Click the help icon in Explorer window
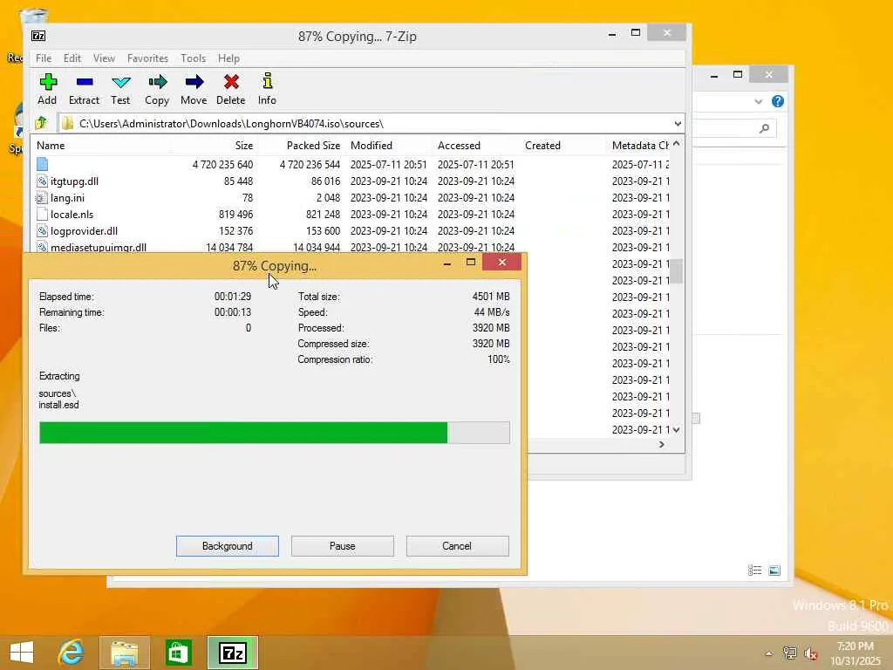This screenshot has width=893, height=670. point(777,101)
